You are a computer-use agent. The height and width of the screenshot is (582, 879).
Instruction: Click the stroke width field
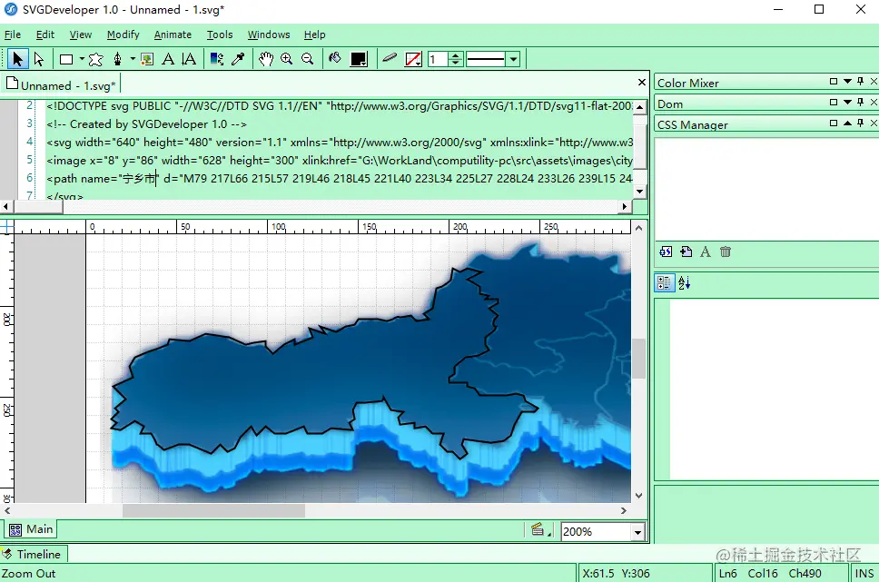click(x=438, y=59)
